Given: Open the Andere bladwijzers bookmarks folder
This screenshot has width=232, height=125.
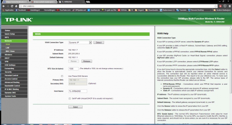Looking at the screenshot, I should [x=222, y=10].
